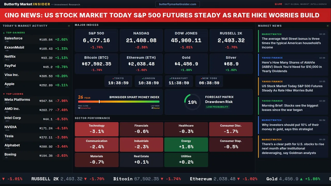Click the Smart Money Index fear gauge marker
The height and width of the screenshot is (186, 331).
(99, 102)
